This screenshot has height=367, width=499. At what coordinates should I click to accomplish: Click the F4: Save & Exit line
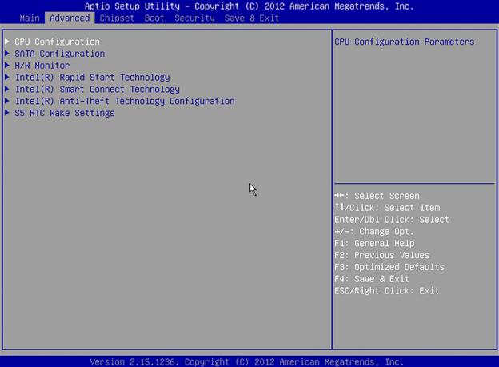click(372, 279)
